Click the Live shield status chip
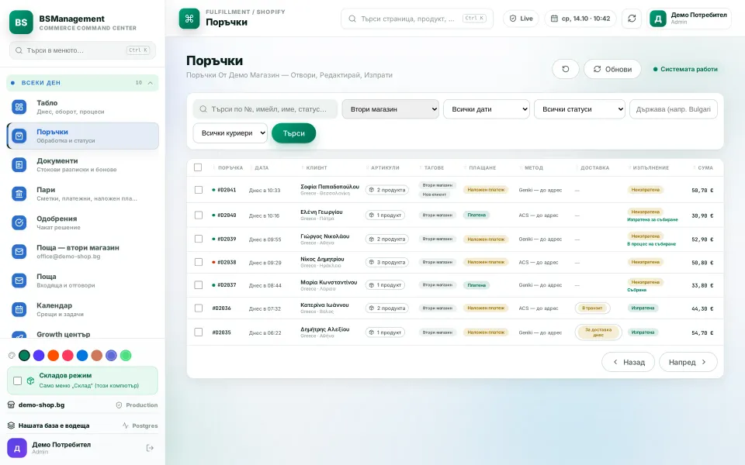 (x=521, y=19)
